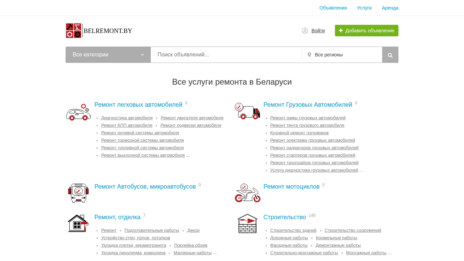Screen dimensions: 464x261
Task: Open the 'Ремонт мотоциклов' category heading
Action: click(291, 187)
